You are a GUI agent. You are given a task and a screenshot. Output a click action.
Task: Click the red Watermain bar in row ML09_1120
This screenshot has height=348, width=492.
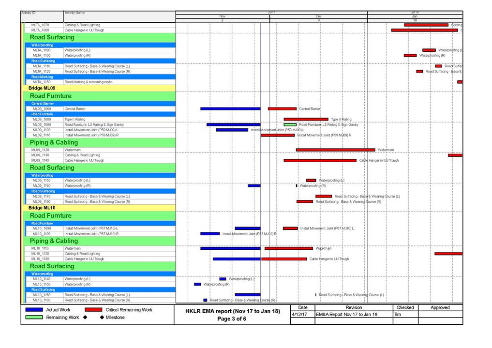point(336,150)
